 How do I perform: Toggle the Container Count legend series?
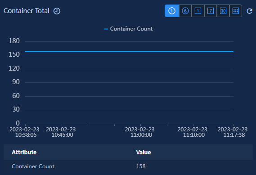129,29
